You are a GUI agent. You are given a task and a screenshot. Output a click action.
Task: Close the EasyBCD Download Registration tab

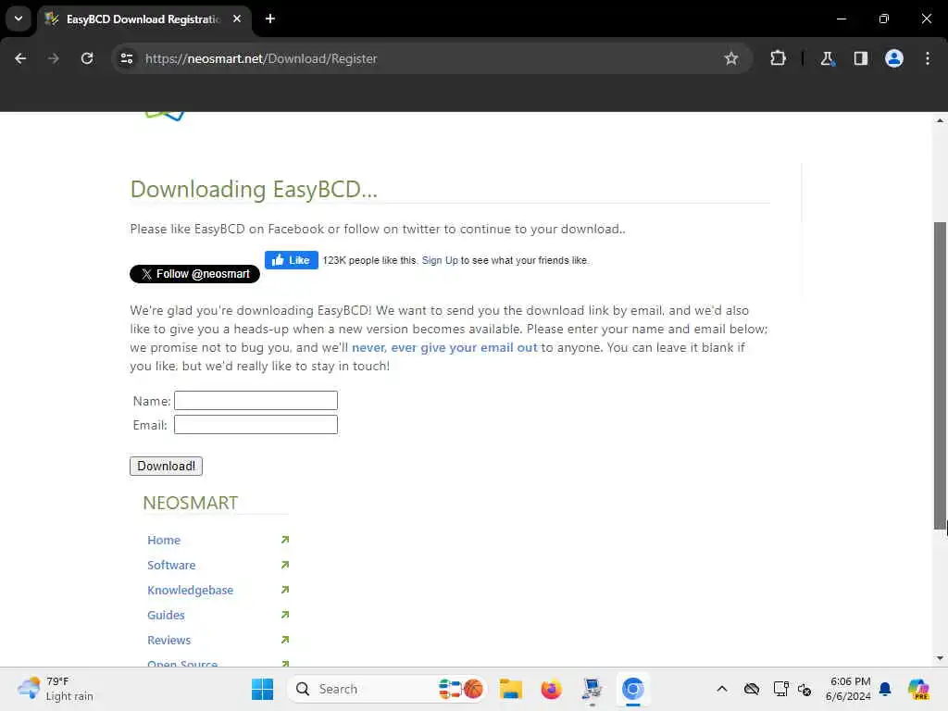(x=237, y=19)
